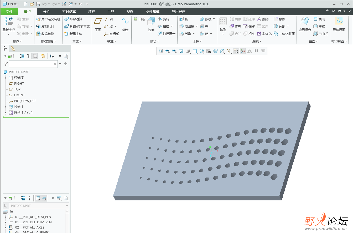Image resolution: width=353 pixels, height=233 pixels.
Task: Select the 坐标系 coordinate system tool
Action: 112,34
